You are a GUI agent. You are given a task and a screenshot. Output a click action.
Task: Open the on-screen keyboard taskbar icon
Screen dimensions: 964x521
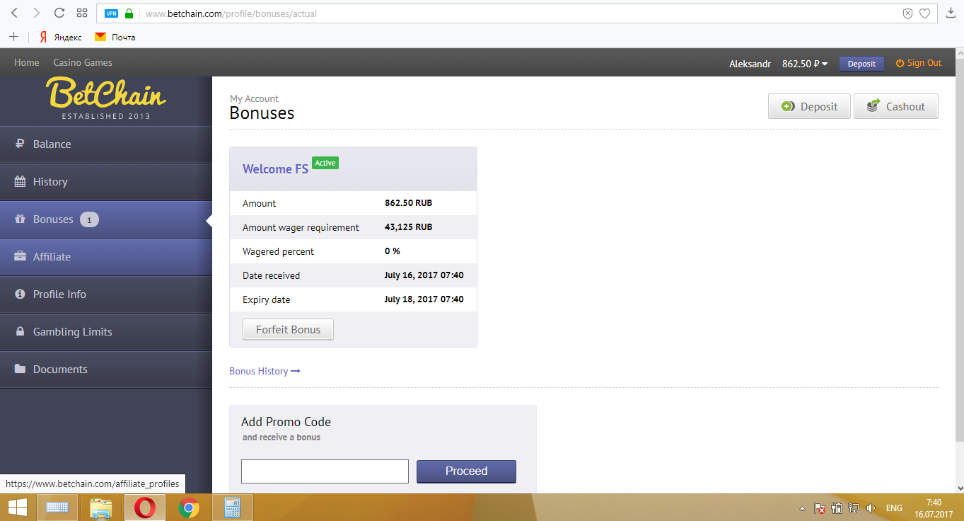click(x=57, y=508)
